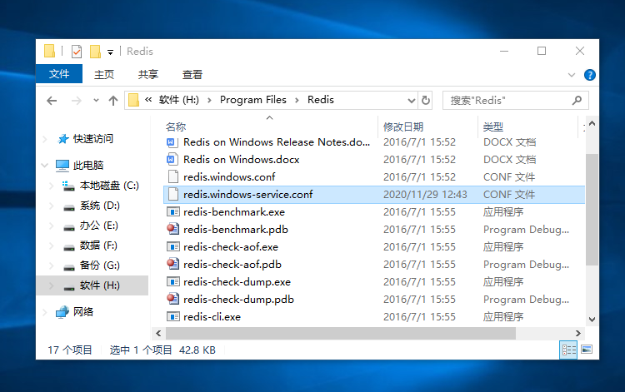Select redis.windows.conf file
The width and height of the screenshot is (625, 392).
pos(229,177)
